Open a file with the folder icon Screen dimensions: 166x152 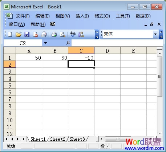[x=19, y=34]
